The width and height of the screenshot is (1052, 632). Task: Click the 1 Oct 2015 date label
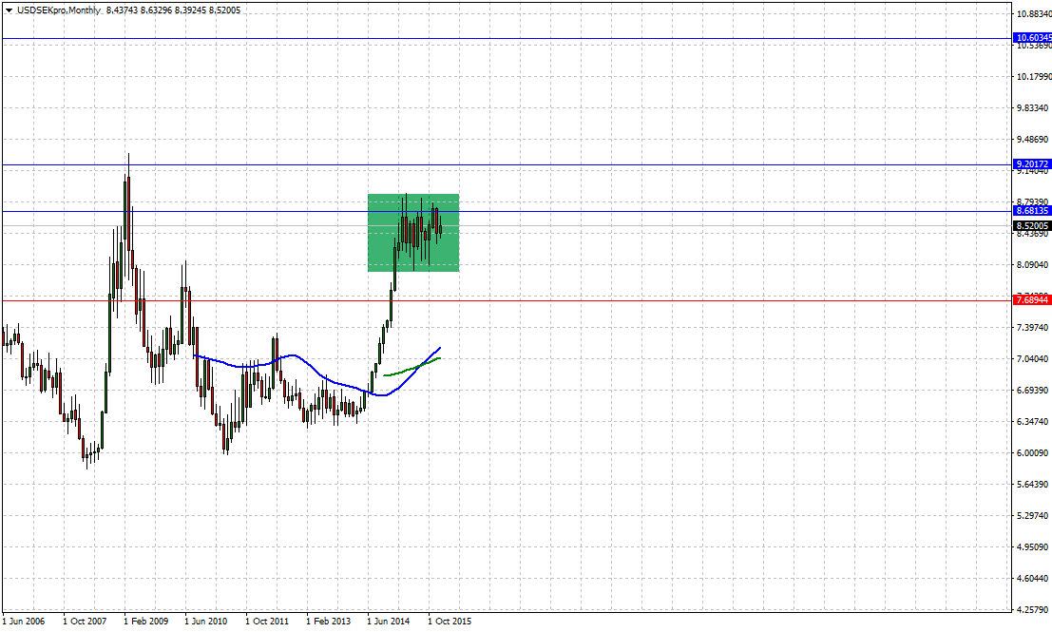click(449, 622)
